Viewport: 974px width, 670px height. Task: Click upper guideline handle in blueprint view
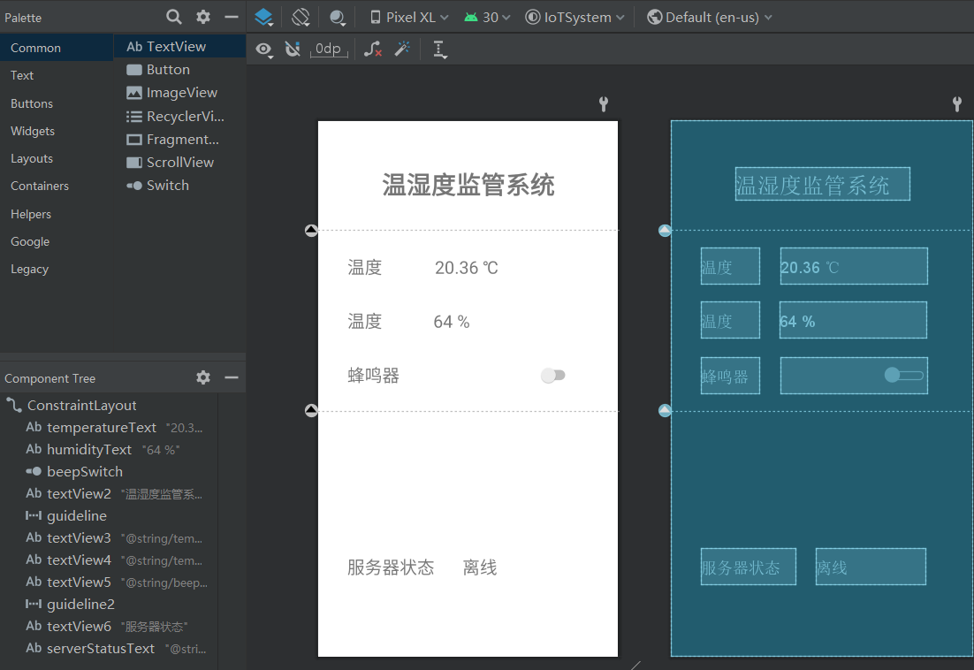click(665, 231)
